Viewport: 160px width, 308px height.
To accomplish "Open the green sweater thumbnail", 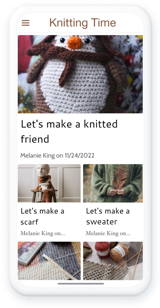I will point(113,183).
